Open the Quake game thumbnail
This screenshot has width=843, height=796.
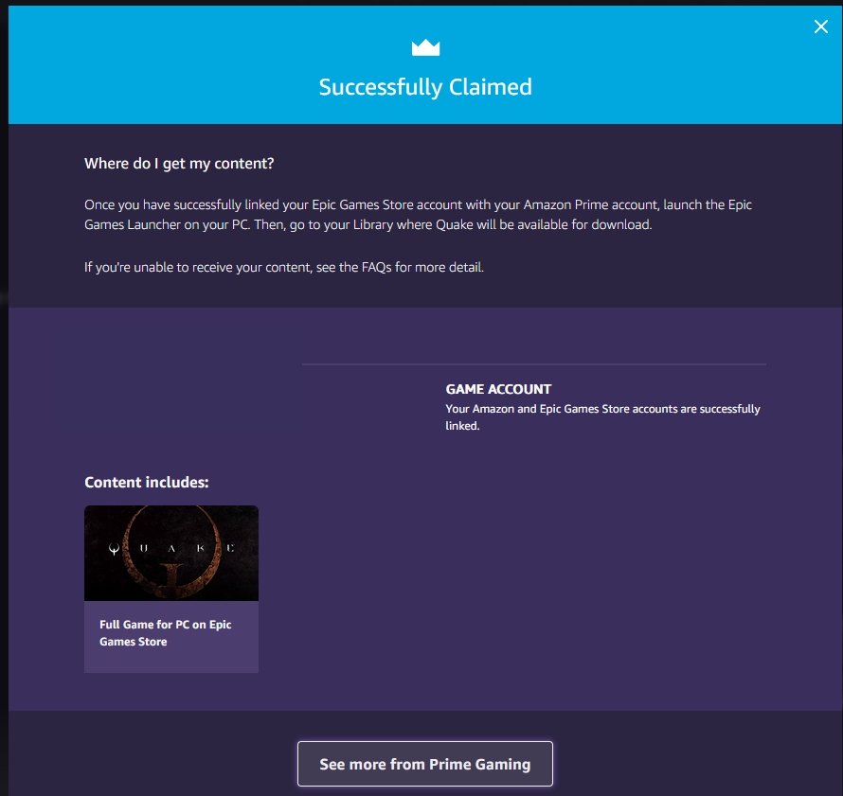170,553
